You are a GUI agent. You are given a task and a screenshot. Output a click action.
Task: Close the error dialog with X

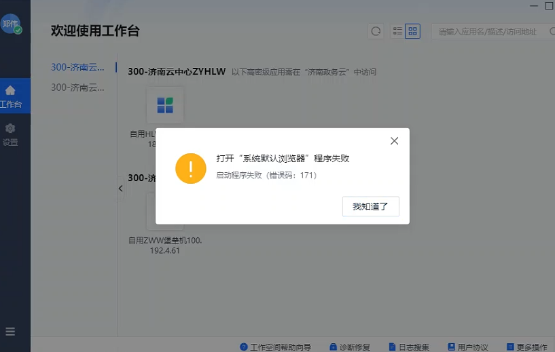pyautogui.click(x=394, y=141)
